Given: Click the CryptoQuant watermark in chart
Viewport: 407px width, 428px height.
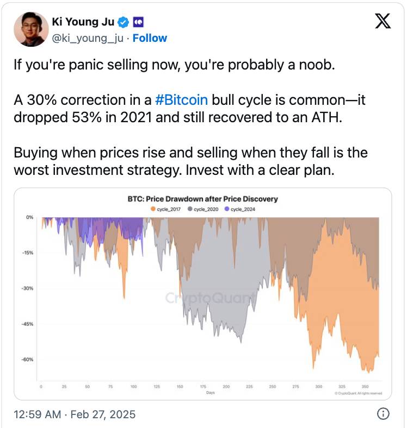Looking at the screenshot, I should click(211, 298).
